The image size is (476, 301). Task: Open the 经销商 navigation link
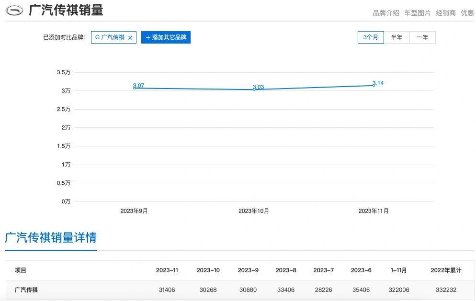[445, 13]
